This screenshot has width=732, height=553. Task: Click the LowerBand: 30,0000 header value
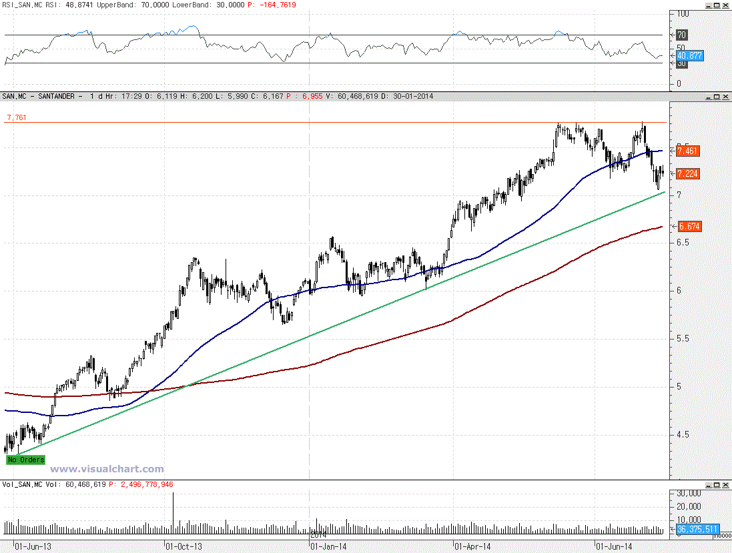208,5
